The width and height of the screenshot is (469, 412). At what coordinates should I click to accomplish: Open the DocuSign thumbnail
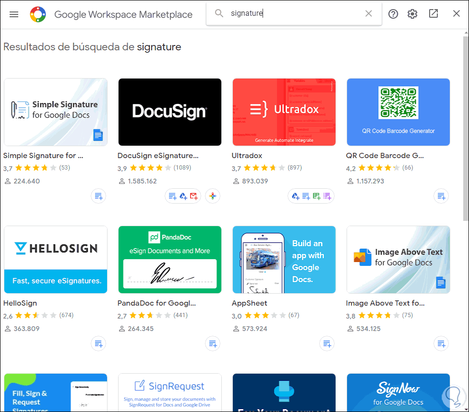170,112
